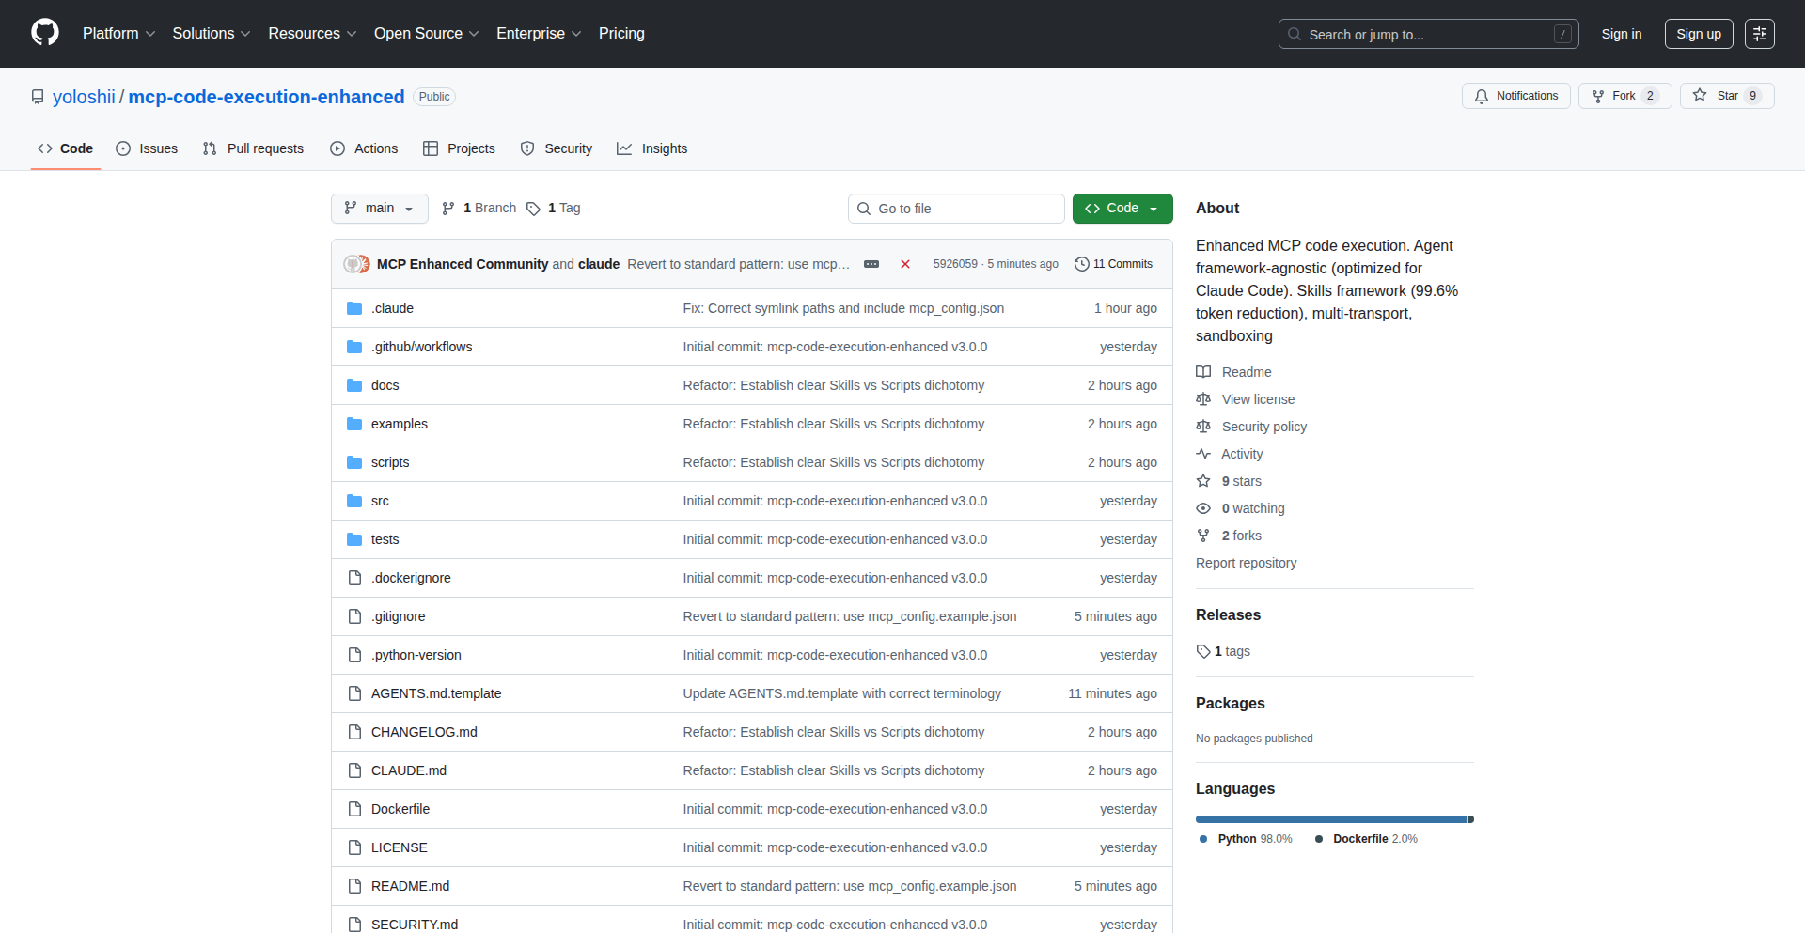Expand commit message ellipsis button
The width and height of the screenshot is (1805, 933).
(x=871, y=264)
